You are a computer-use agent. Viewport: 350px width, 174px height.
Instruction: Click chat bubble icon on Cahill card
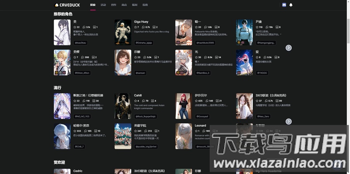[143, 101]
